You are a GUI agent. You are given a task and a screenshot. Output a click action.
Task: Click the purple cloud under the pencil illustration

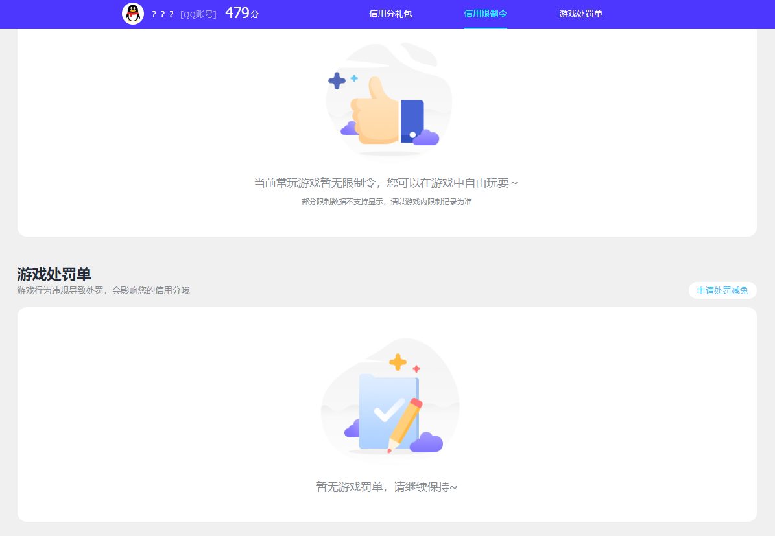coord(425,443)
